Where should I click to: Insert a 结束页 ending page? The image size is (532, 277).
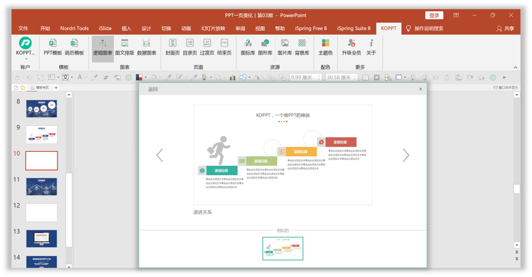point(224,47)
